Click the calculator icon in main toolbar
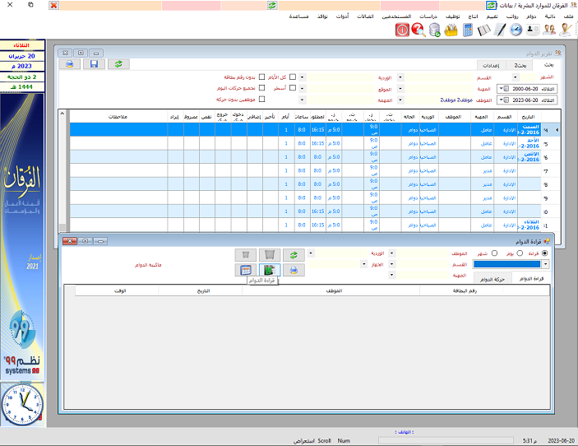 tap(467, 30)
